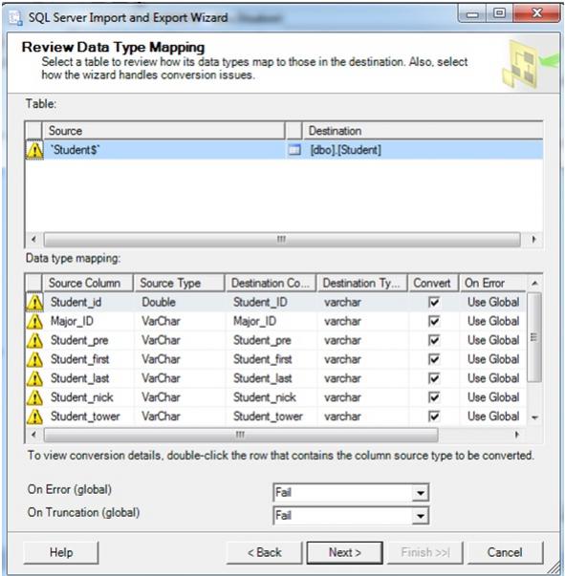The image size is (565, 576).
Task: Click right arrow of Table list scrollbar
Action: 533,240
